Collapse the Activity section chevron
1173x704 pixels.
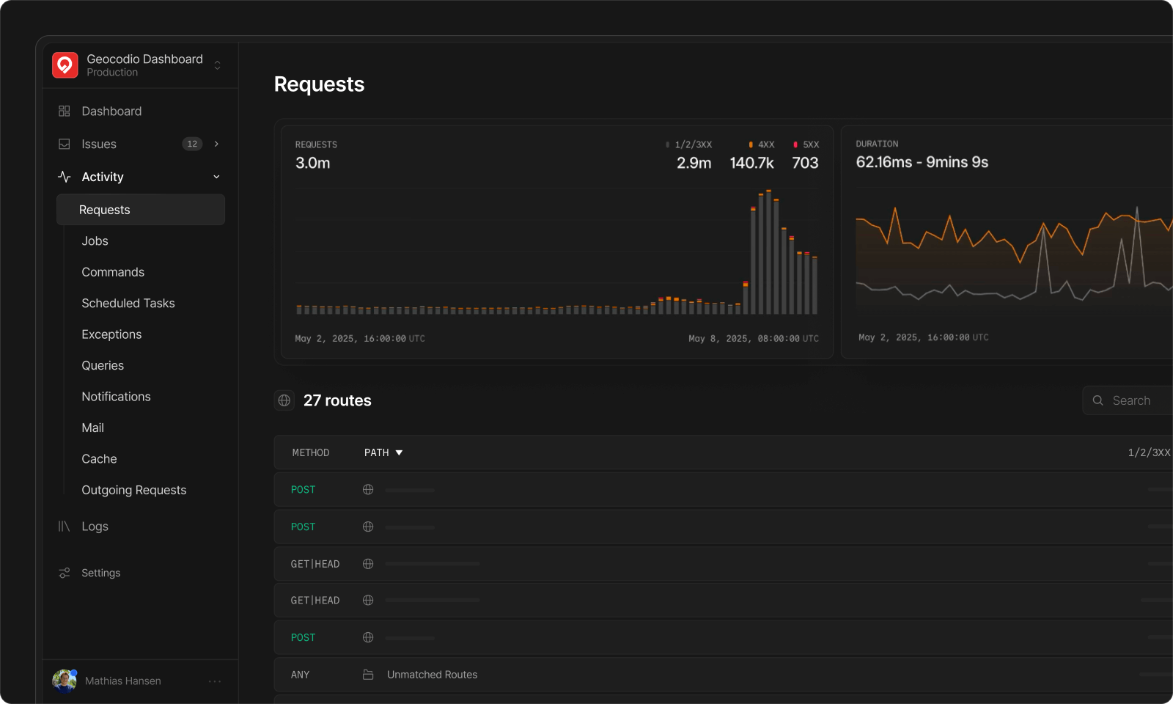point(216,177)
